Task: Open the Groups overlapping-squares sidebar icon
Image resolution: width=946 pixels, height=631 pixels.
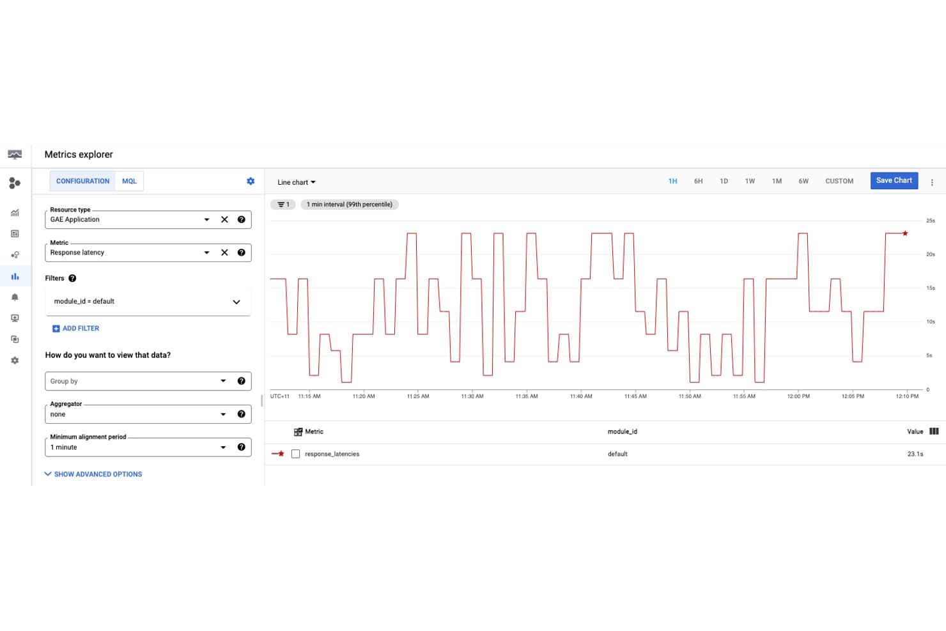Action: [15, 339]
